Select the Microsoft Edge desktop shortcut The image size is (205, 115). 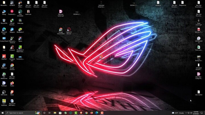coord(4,31)
